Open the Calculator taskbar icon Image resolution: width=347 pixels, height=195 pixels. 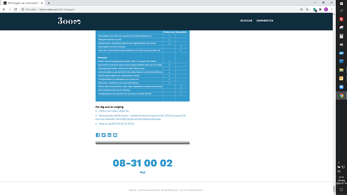click(341, 36)
